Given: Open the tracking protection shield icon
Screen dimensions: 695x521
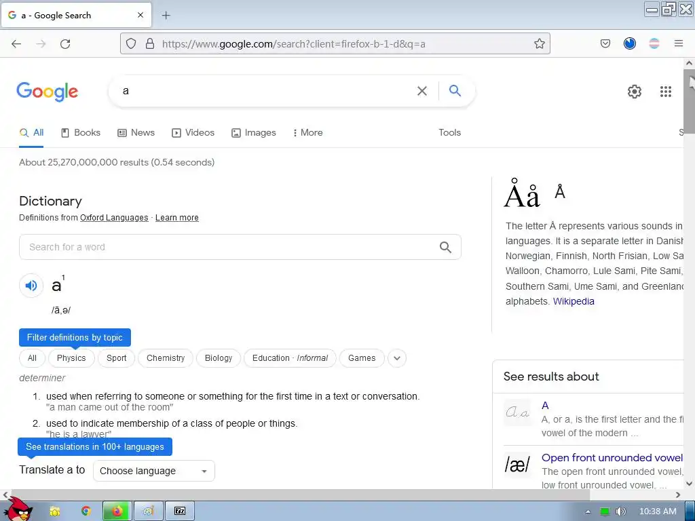Looking at the screenshot, I should coord(131,43).
